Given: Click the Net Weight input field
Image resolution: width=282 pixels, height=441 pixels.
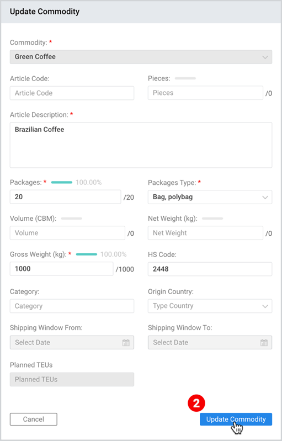Looking at the screenshot, I should [x=205, y=233].
